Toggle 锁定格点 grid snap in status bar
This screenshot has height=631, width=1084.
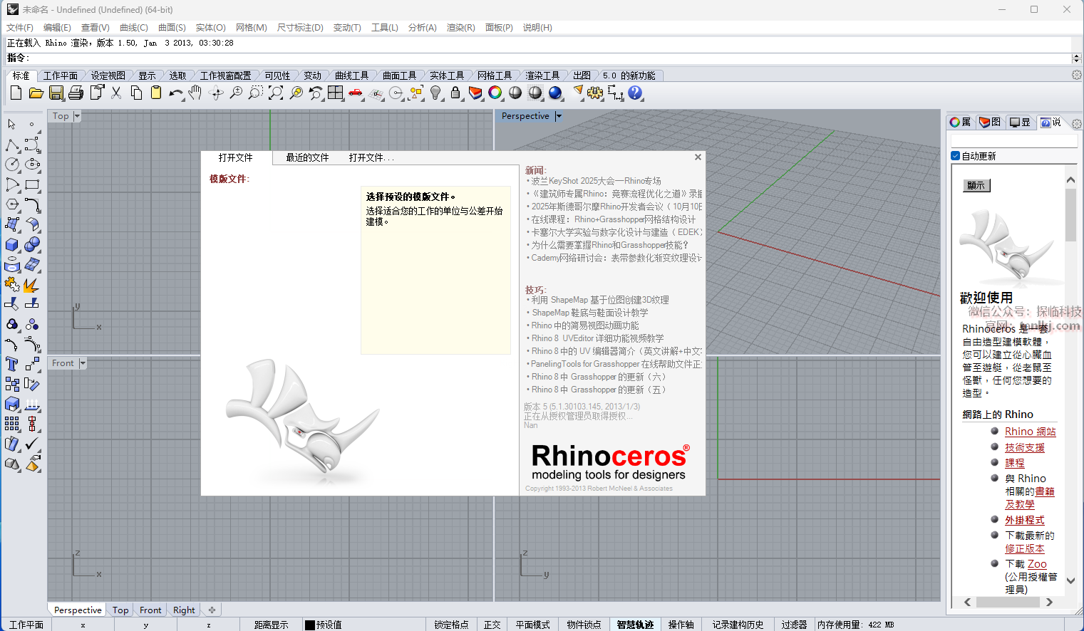point(451,625)
